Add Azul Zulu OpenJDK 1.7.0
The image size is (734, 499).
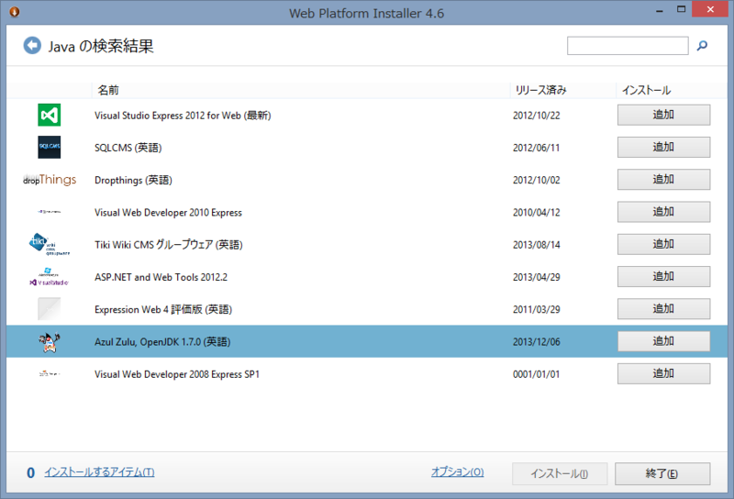click(663, 341)
